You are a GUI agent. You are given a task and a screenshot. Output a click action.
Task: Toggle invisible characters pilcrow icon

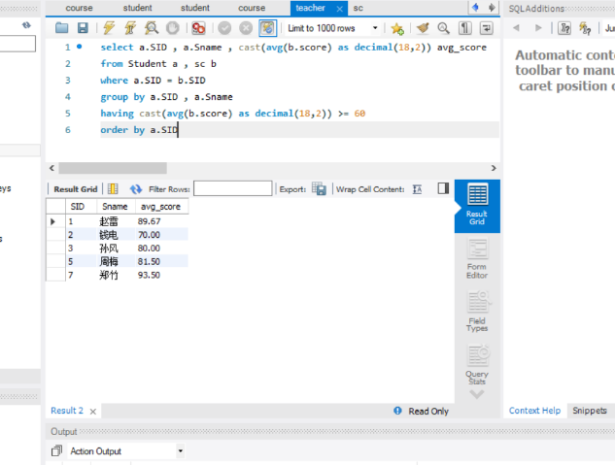pos(464,28)
